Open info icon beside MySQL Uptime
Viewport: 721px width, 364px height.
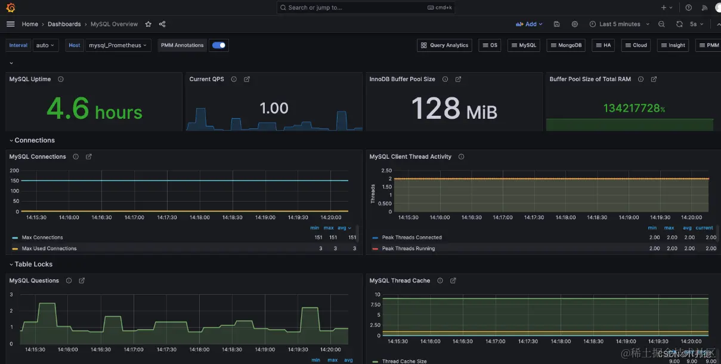coord(61,79)
